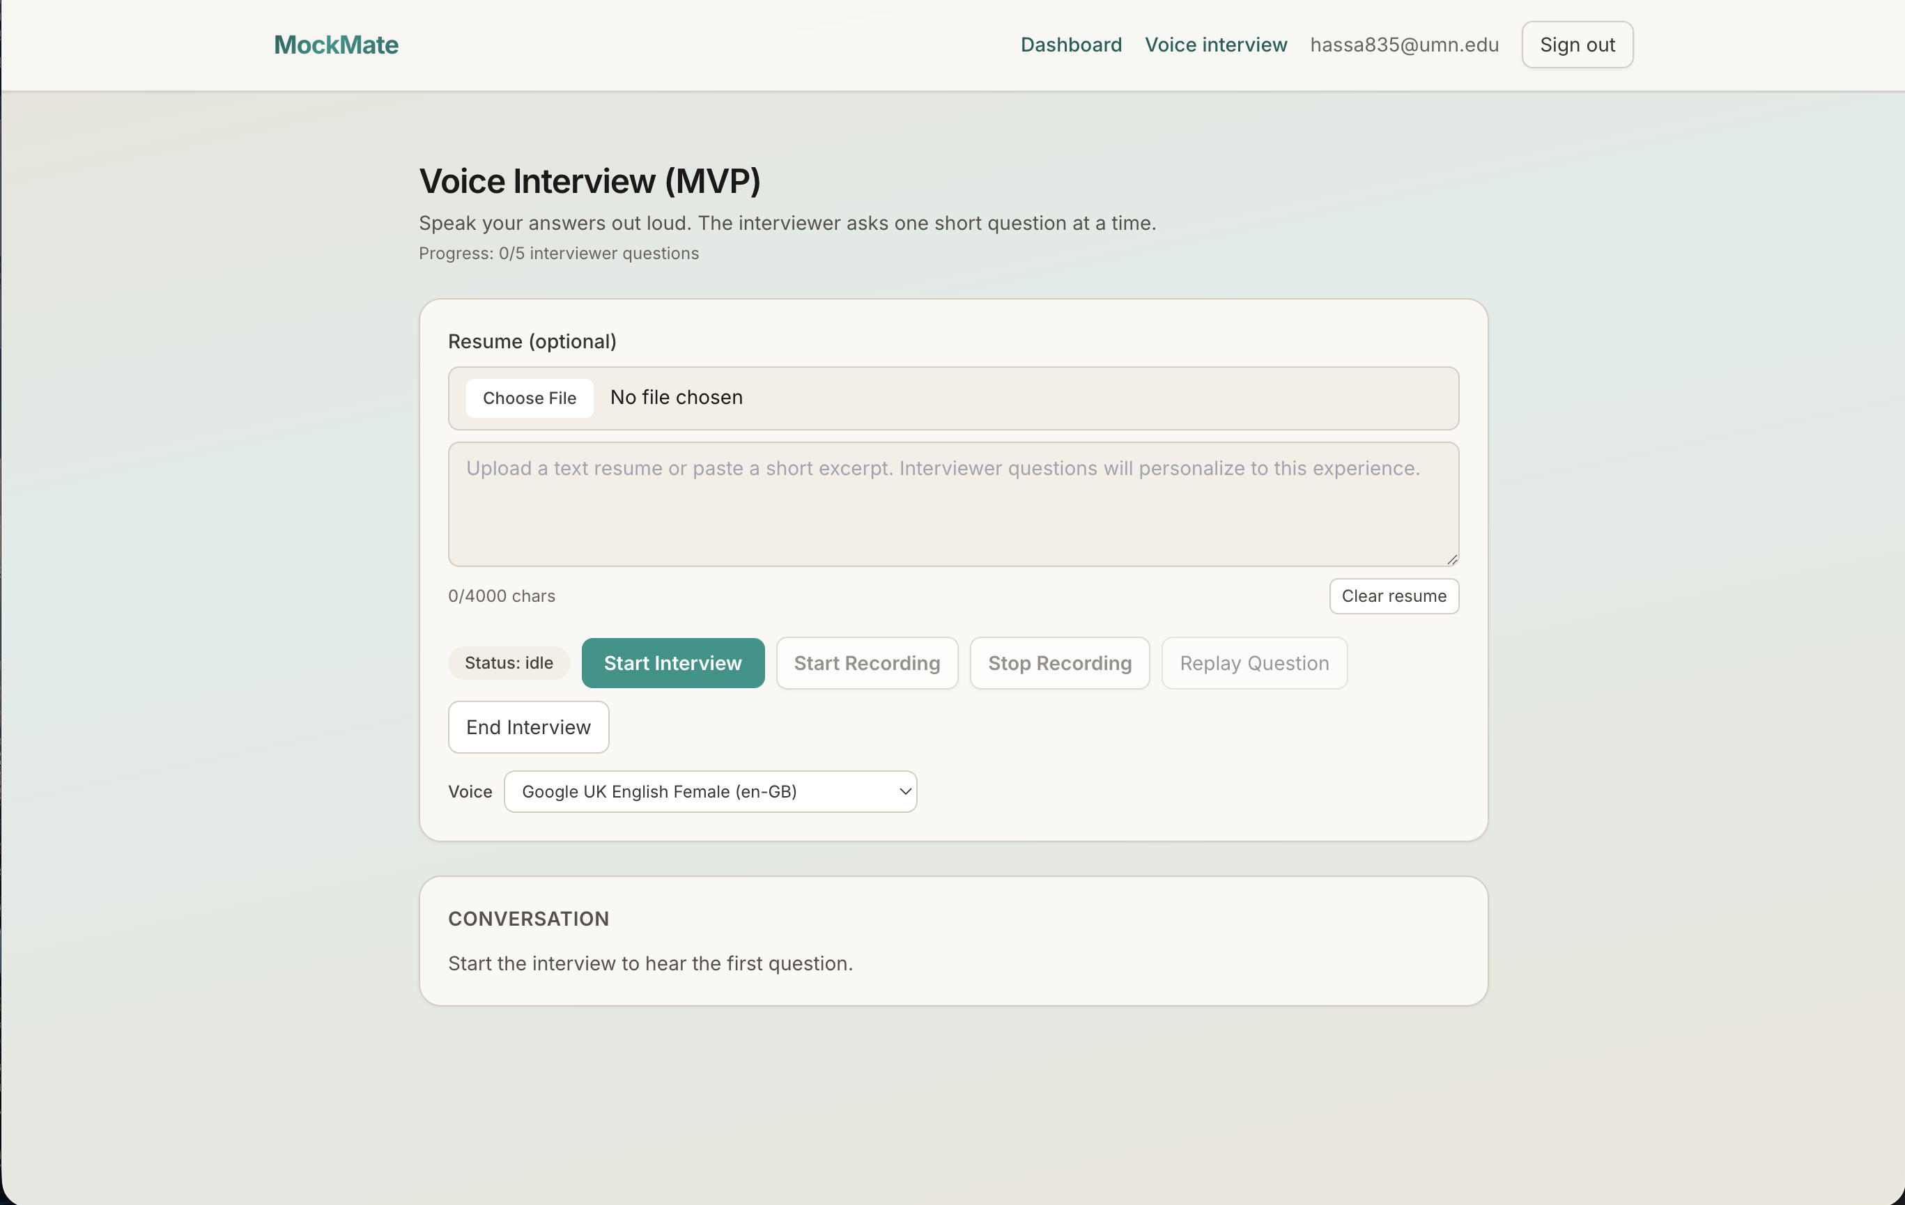Click the No file chosen text
The width and height of the screenshot is (1905, 1205).
677,398
